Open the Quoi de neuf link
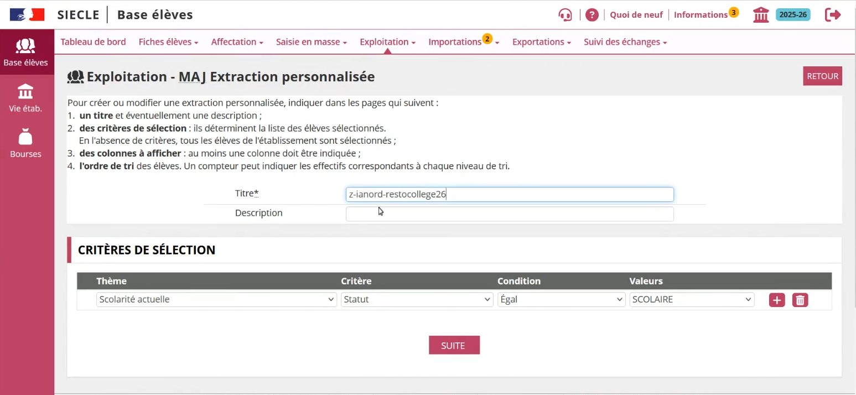 point(636,15)
